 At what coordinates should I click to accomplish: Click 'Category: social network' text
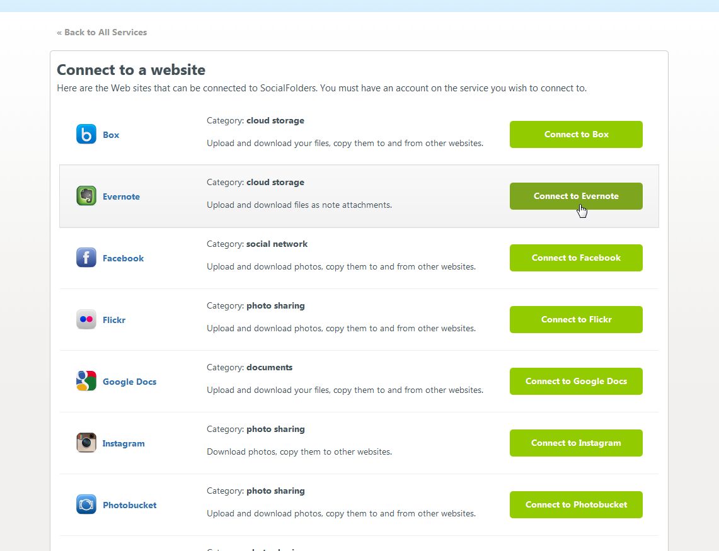(x=257, y=244)
